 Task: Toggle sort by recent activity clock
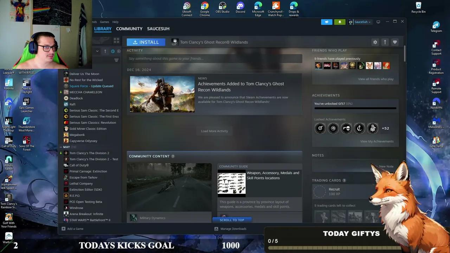coord(113,51)
